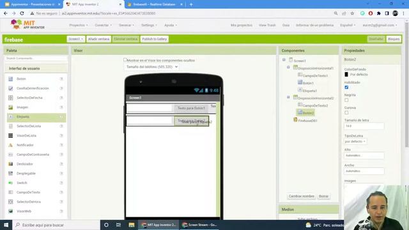The height and width of the screenshot is (230, 409).
Task: Reload the browser page
Action: [22, 13]
